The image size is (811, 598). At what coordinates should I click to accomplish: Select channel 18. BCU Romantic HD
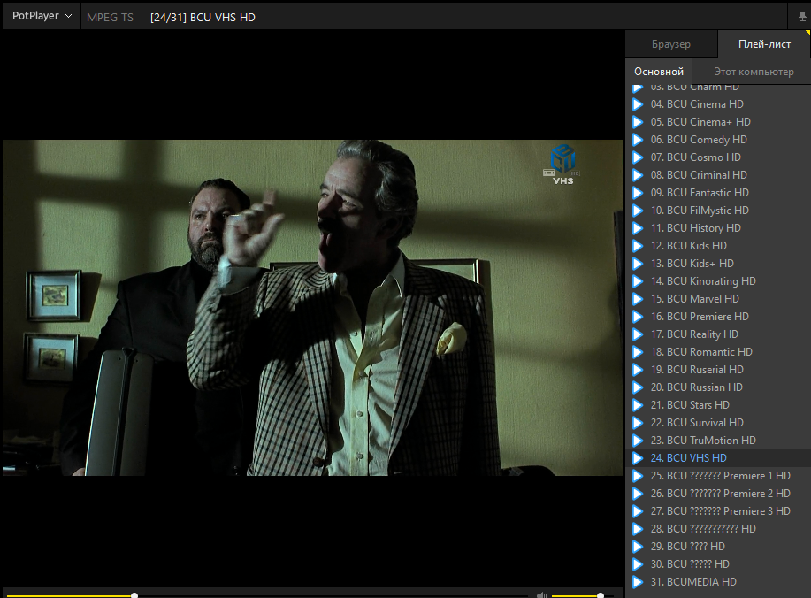coord(718,352)
